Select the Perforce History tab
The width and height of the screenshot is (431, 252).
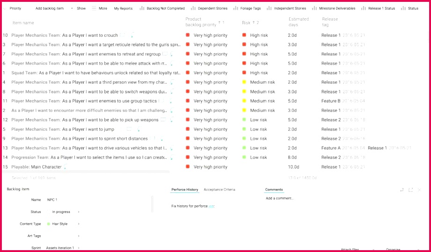(x=184, y=189)
